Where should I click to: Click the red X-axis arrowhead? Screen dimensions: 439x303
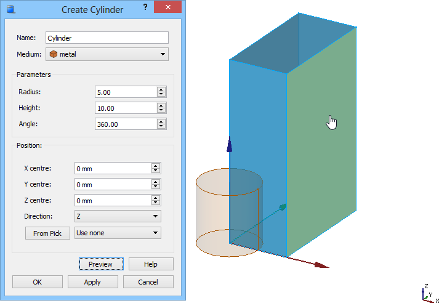pyautogui.click(x=321, y=265)
